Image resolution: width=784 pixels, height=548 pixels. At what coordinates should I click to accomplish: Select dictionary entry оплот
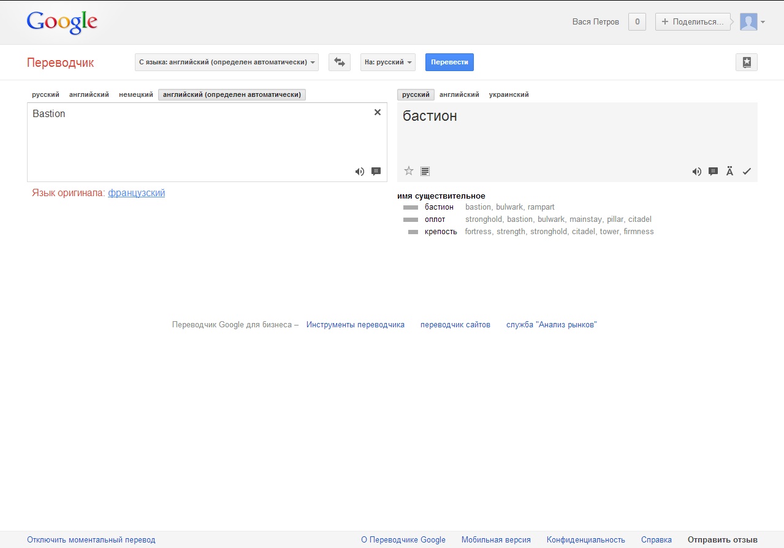point(435,219)
